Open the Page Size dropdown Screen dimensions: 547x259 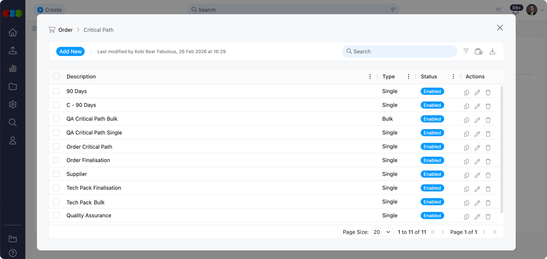(x=382, y=232)
